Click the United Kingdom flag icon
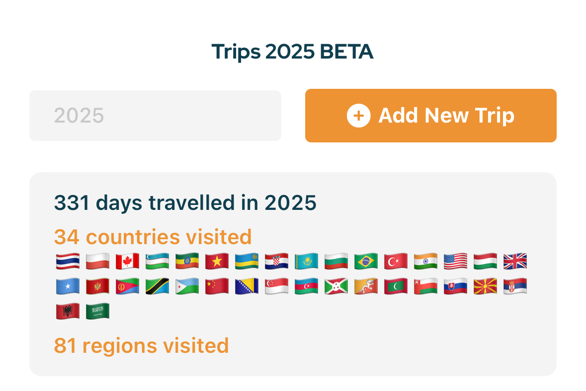The image size is (586, 391). (515, 261)
